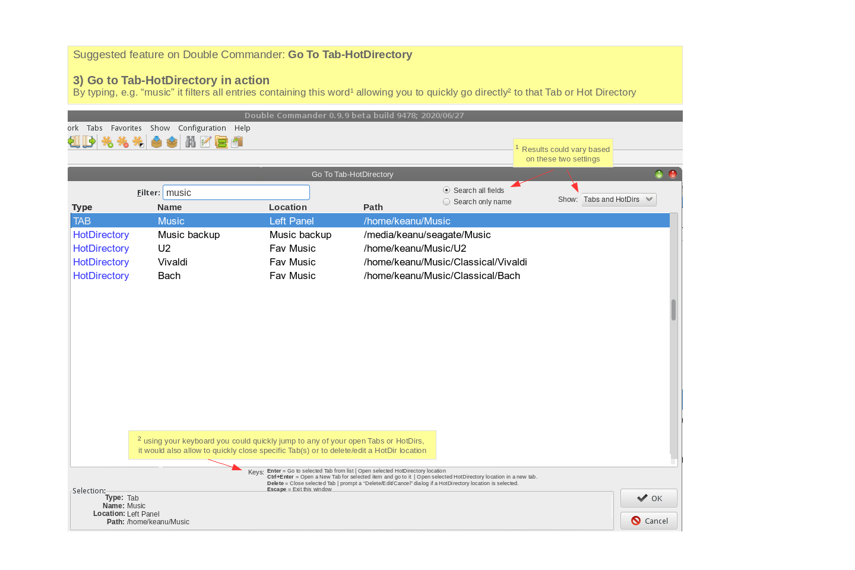Image resolution: width=855 pixels, height=570 pixels.
Task: Select the Vivaldi HotDirectory row
Action: coord(370,262)
